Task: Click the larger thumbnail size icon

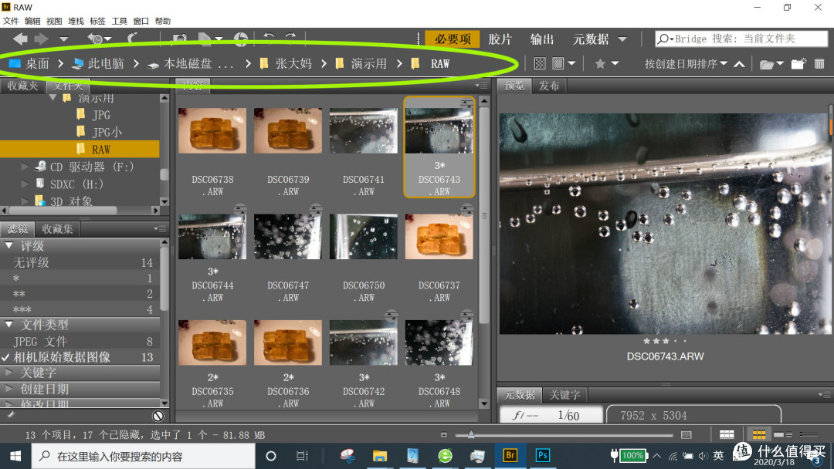Action: (687, 434)
